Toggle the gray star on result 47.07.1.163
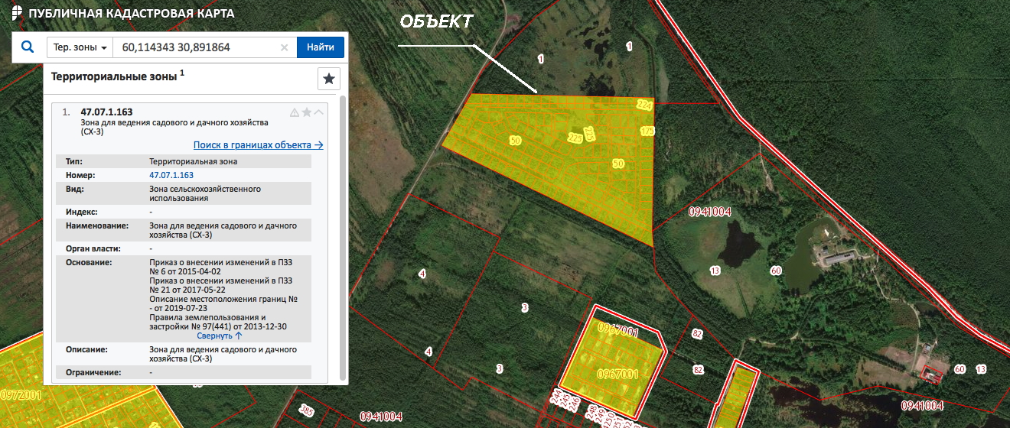The image size is (1010, 428). click(307, 112)
